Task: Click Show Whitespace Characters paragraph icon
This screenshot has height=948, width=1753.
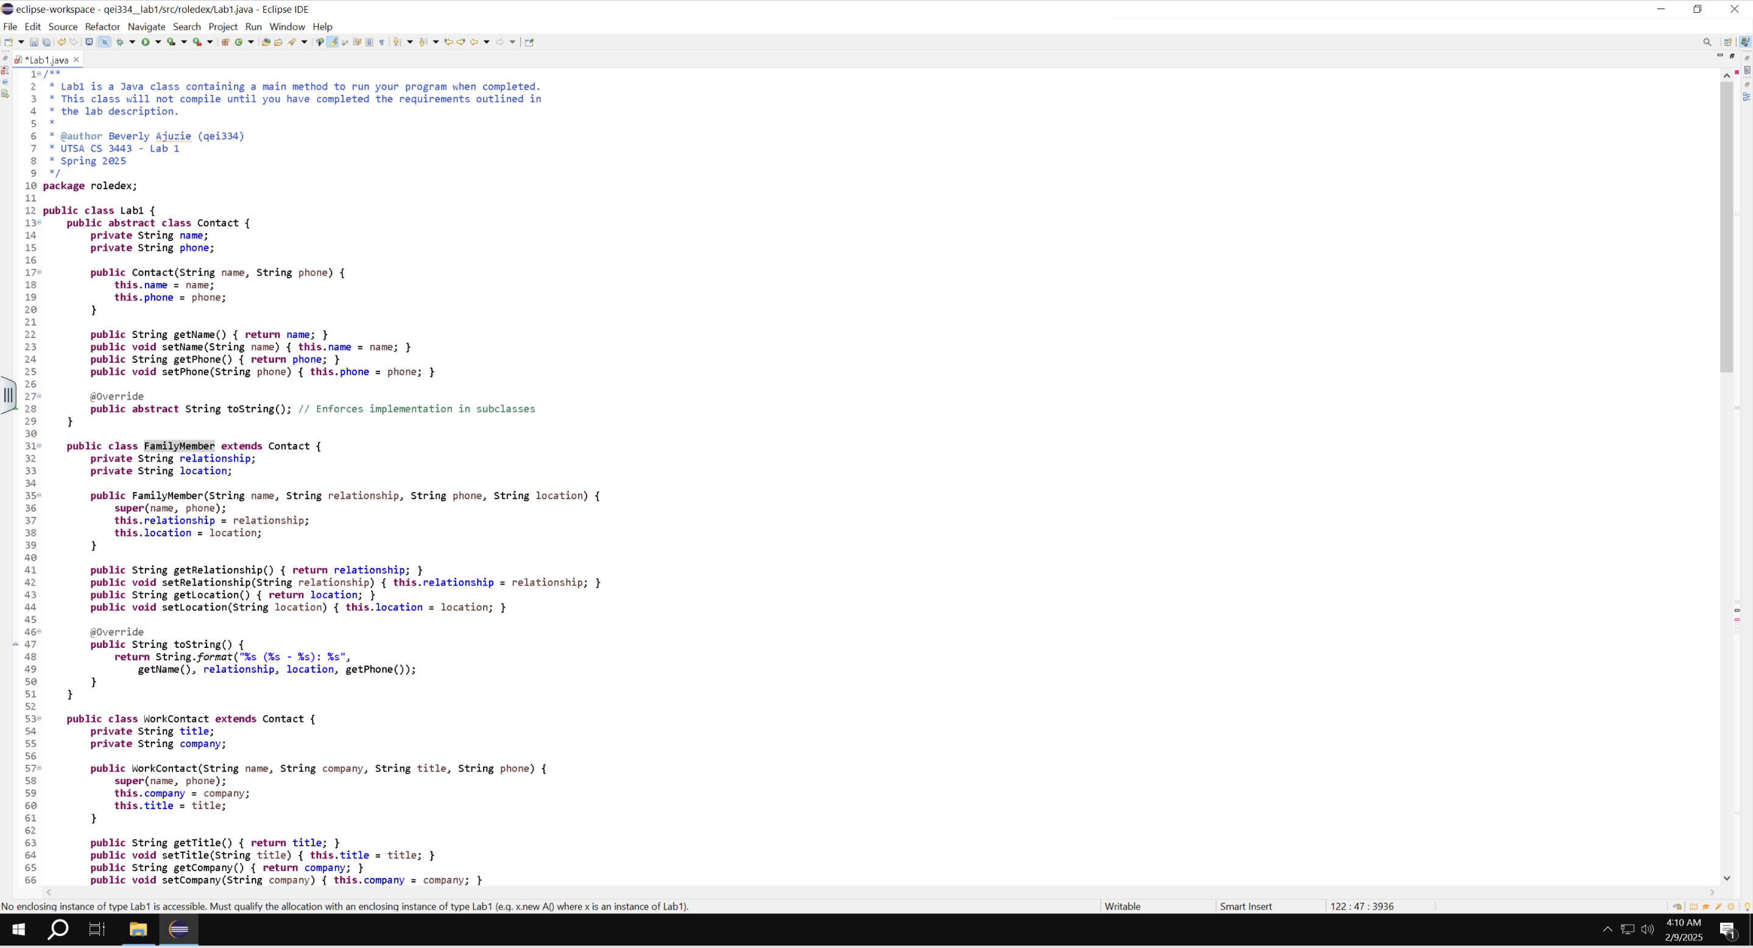Action: 382,42
